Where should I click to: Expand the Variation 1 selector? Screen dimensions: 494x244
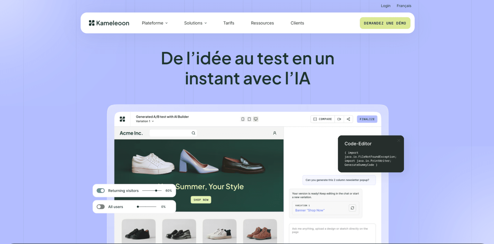145,121
